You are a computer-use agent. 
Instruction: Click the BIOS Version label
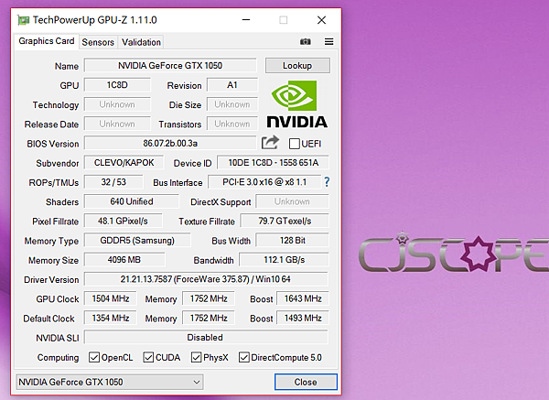point(53,144)
